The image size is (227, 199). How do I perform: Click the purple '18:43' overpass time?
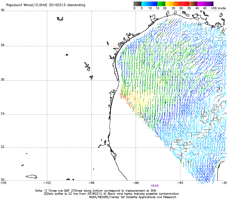coord(154,186)
